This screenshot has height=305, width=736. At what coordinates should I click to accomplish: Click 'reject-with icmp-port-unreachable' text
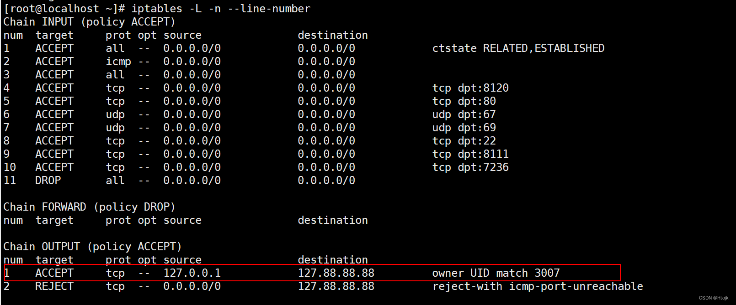click(x=538, y=286)
